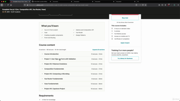180x101 pixels.
Task: Click the 4.5 star rating in header
Action: tap(4, 12)
